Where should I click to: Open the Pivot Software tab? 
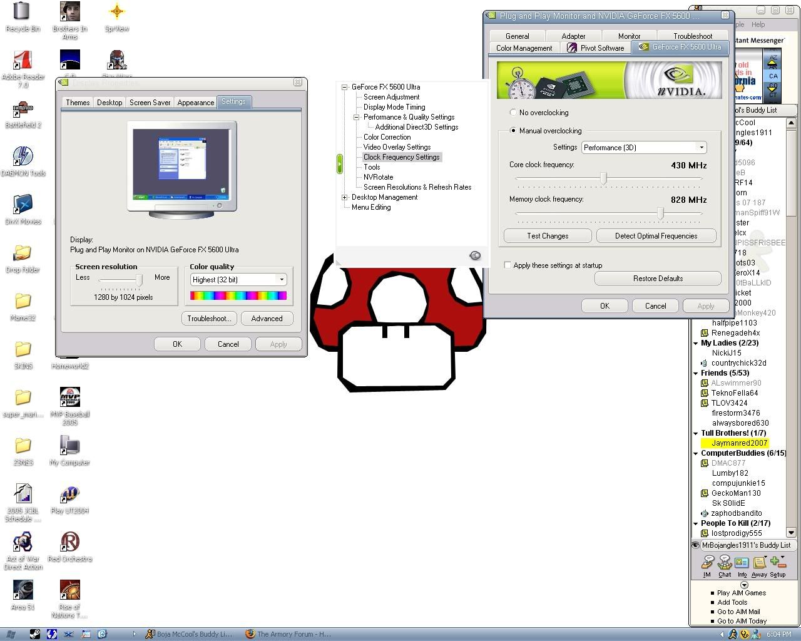[595, 48]
